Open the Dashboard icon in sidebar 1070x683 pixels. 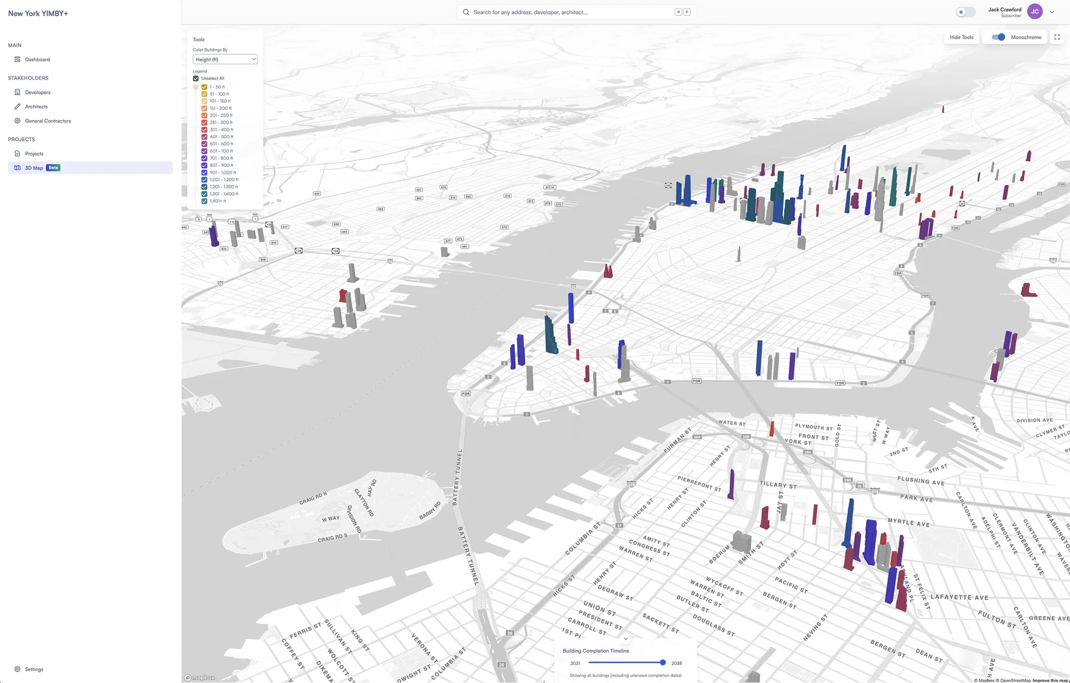[x=17, y=59]
